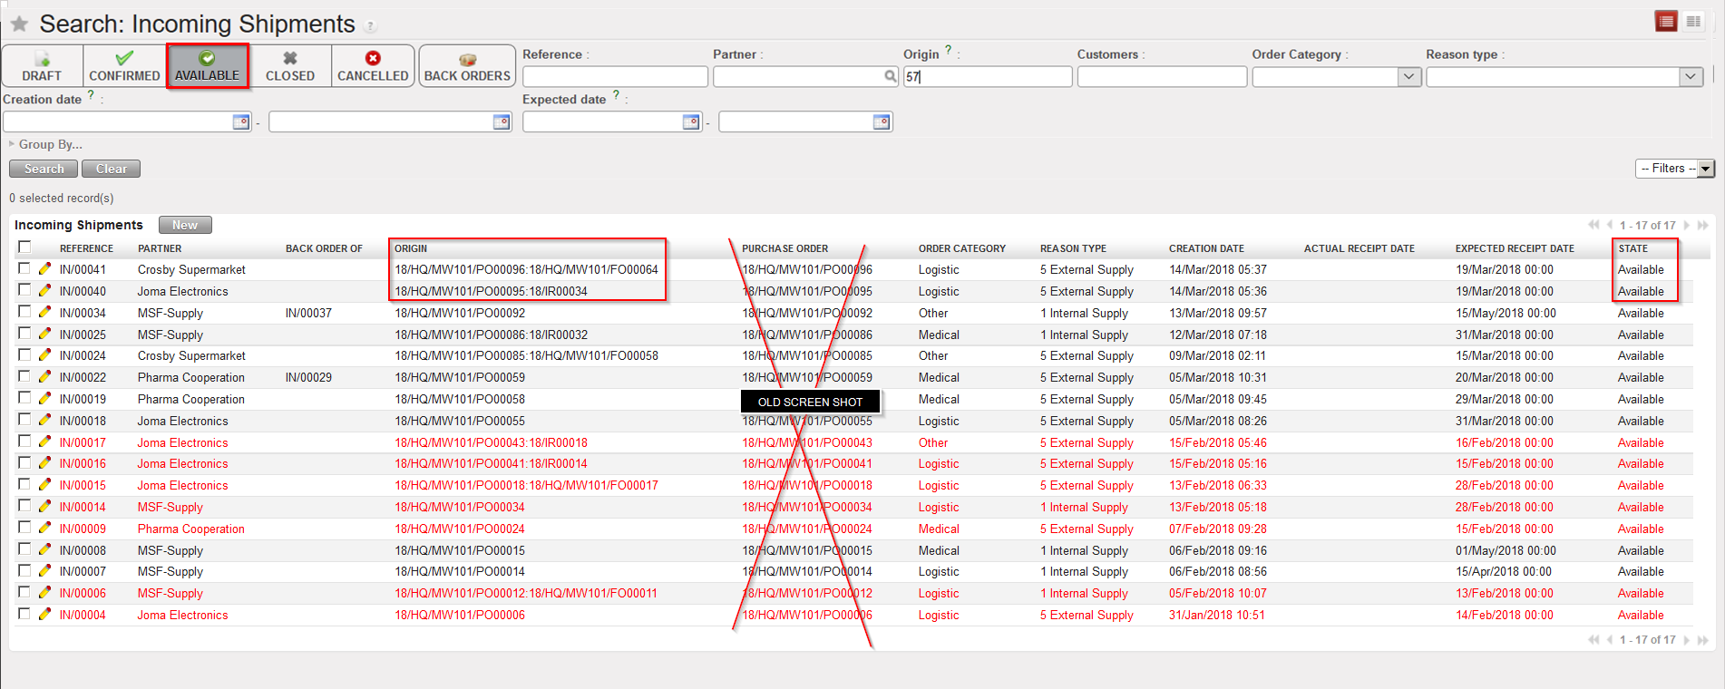This screenshot has width=1725, height=689.
Task: Open the Filters dropdown
Action: (x=1675, y=169)
